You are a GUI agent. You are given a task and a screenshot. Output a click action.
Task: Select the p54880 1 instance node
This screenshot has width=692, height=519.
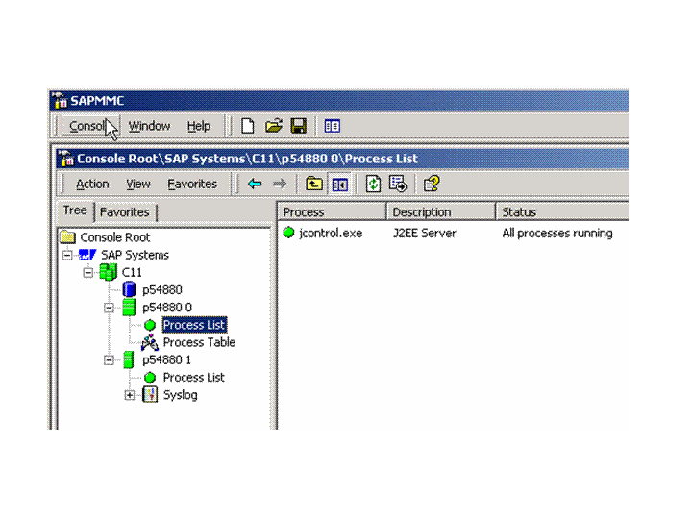(167, 360)
